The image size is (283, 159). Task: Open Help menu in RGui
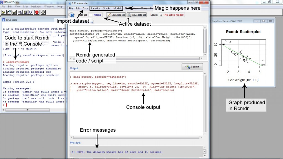[60, 7]
